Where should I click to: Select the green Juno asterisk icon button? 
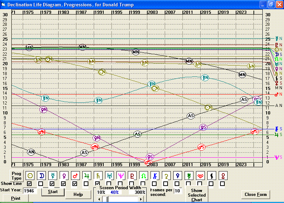(189, 175)
